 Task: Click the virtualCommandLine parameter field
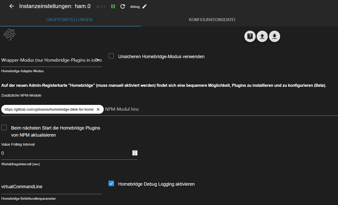pyautogui.click(x=51, y=187)
